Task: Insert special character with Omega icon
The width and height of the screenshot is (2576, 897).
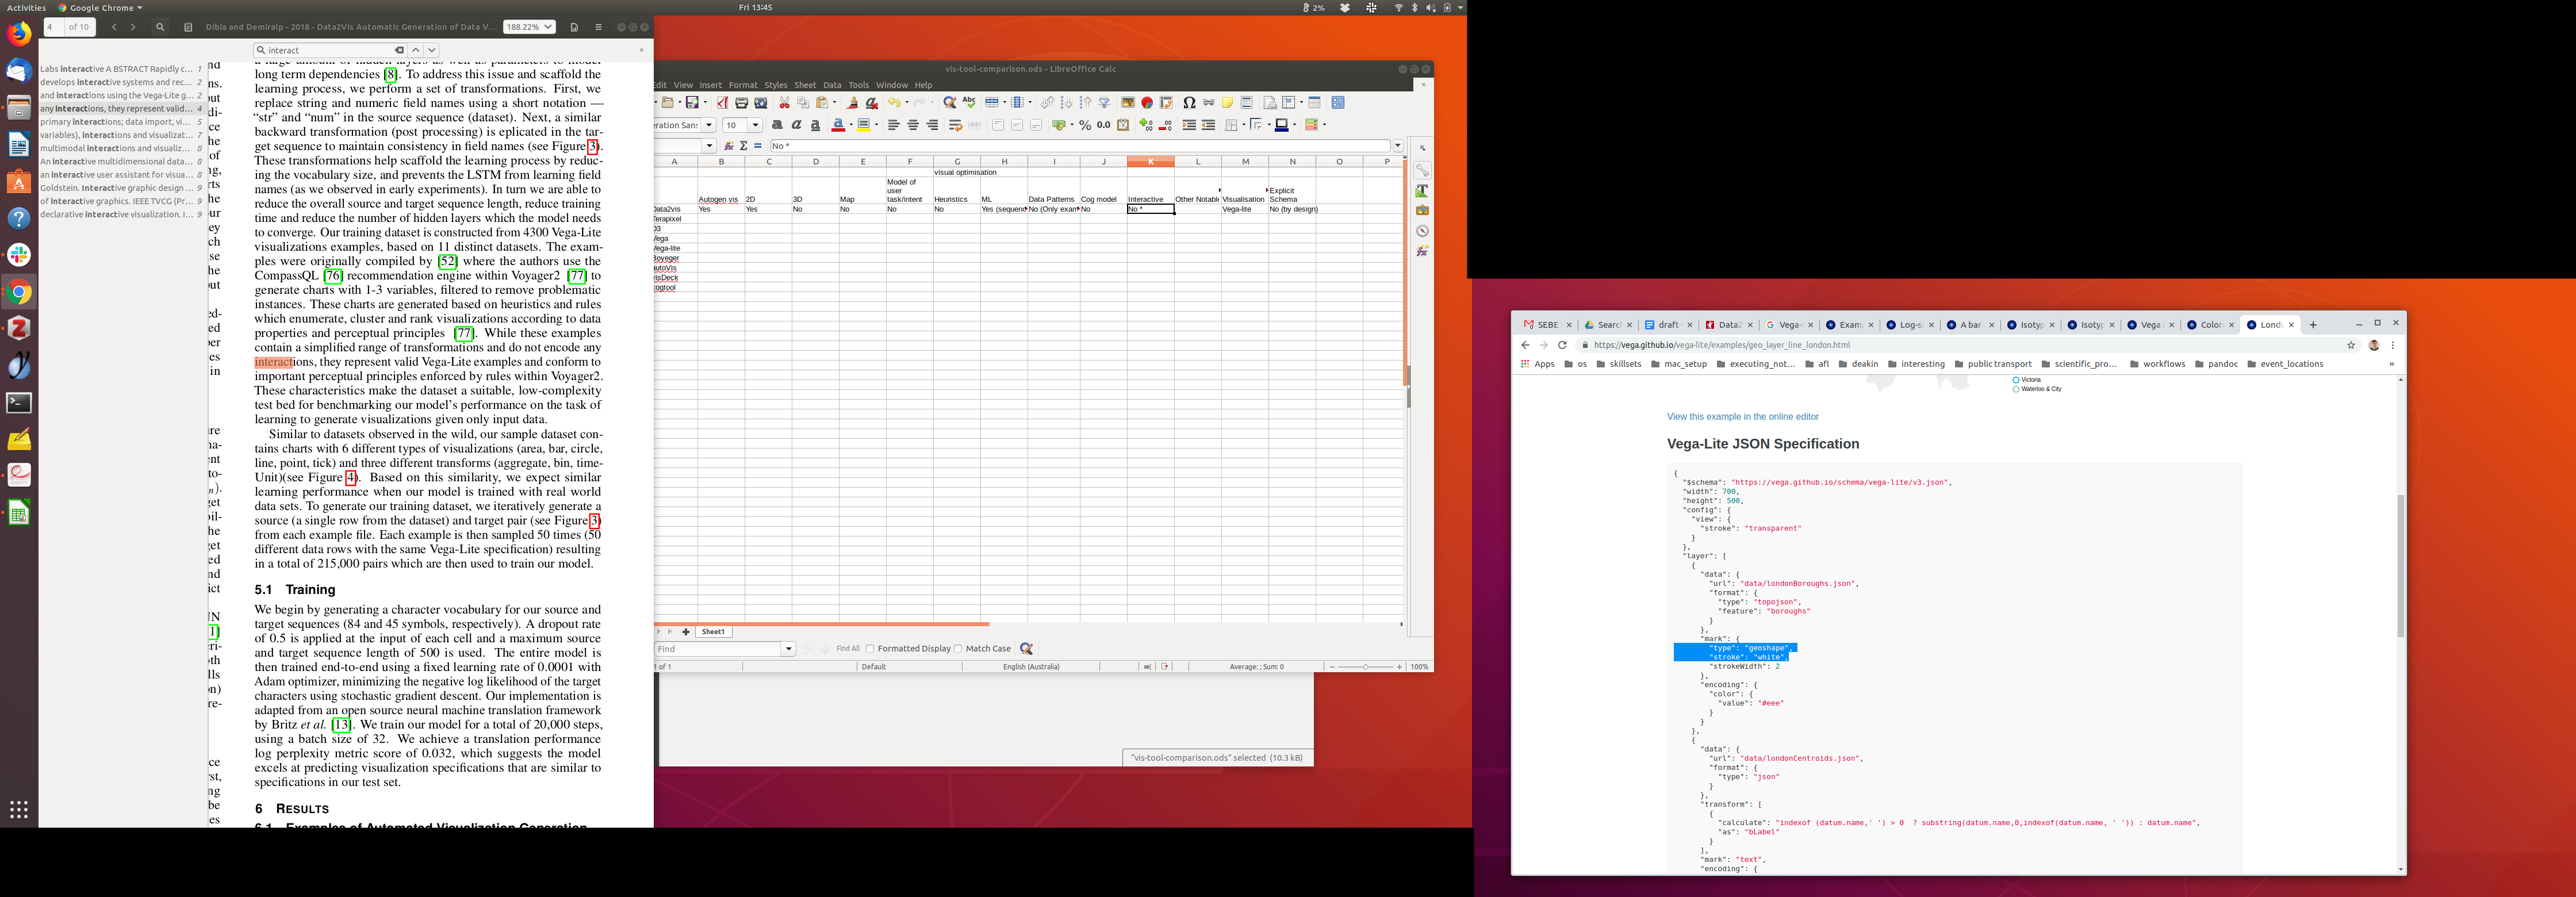Action: click(1189, 103)
